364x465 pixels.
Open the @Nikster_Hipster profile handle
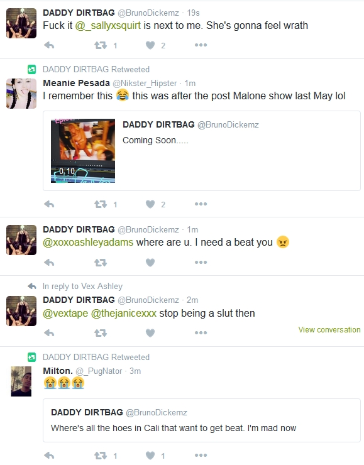(x=145, y=84)
